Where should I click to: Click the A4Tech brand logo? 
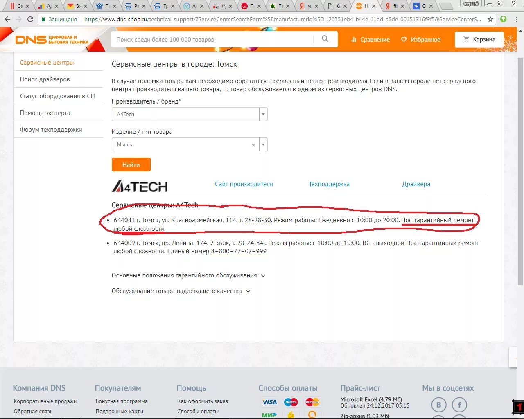coord(140,186)
